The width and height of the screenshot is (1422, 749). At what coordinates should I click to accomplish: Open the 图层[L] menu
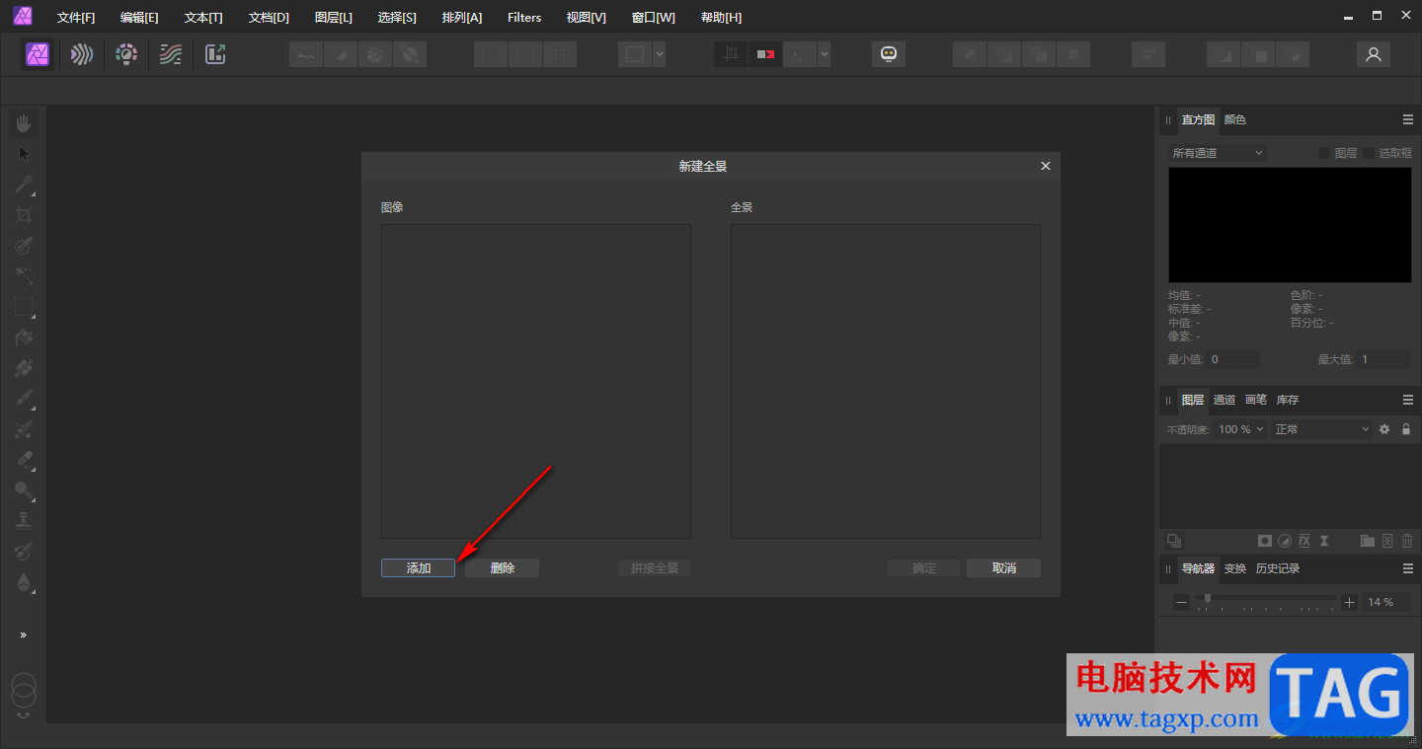pos(333,17)
